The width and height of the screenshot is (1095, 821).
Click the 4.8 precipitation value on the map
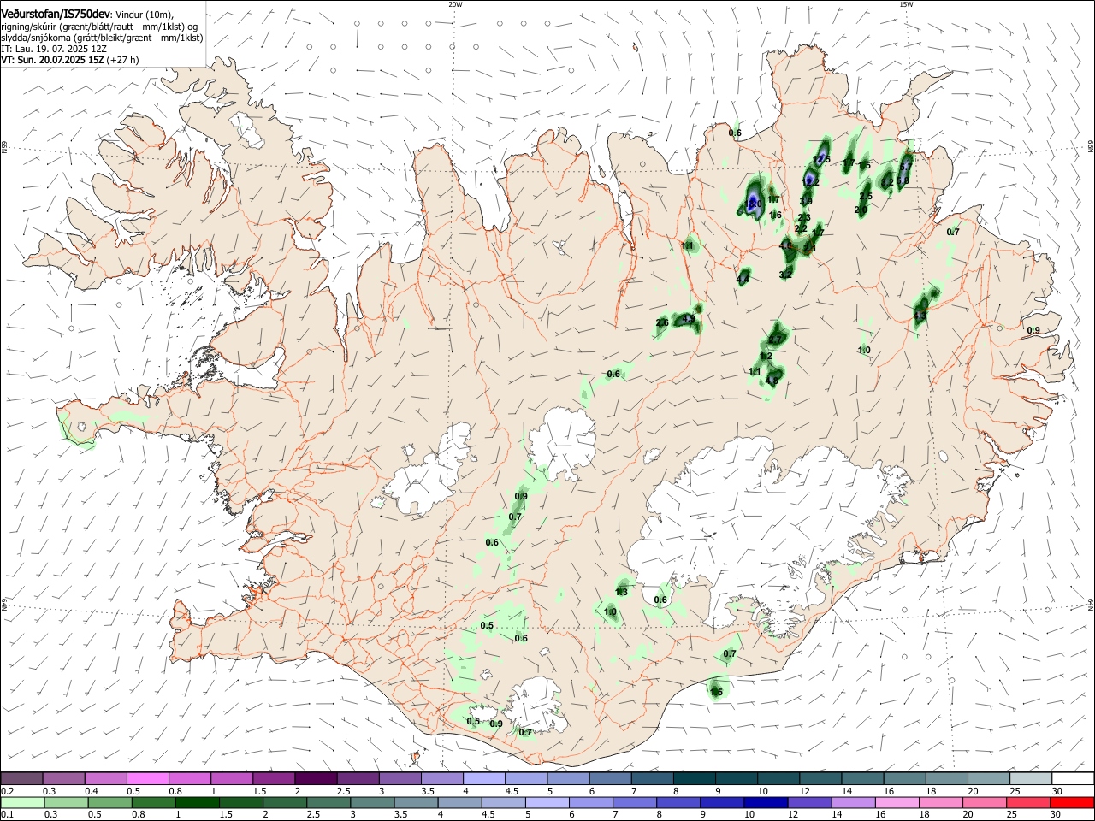tap(772, 381)
